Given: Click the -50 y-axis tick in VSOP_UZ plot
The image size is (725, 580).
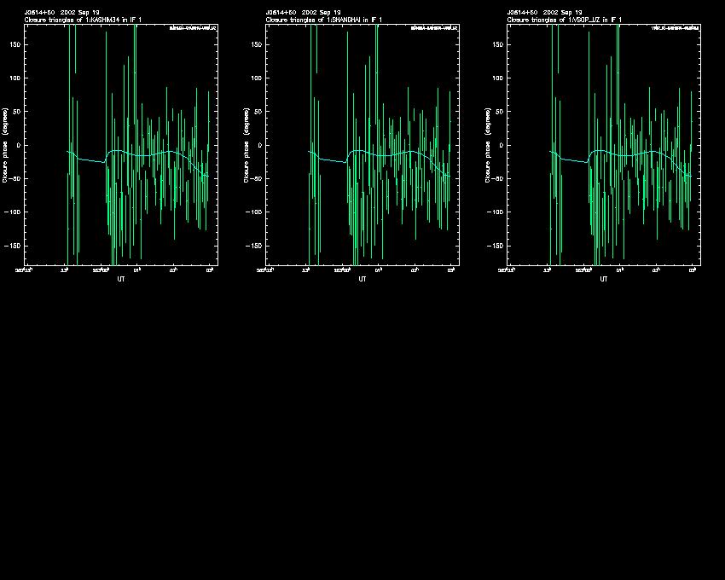Looking at the screenshot, I should (498, 178).
